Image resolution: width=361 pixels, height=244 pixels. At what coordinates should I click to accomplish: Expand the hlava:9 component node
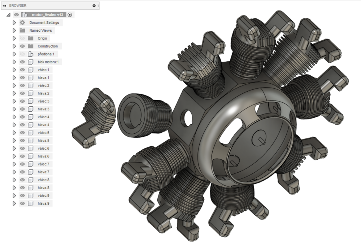tap(14, 204)
